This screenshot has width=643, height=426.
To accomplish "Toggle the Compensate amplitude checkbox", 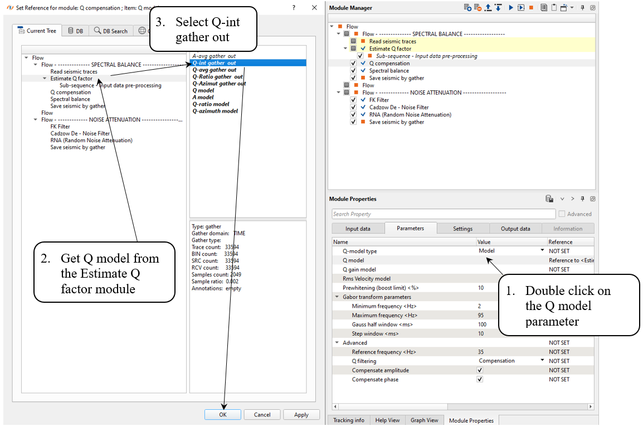I will (480, 370).
